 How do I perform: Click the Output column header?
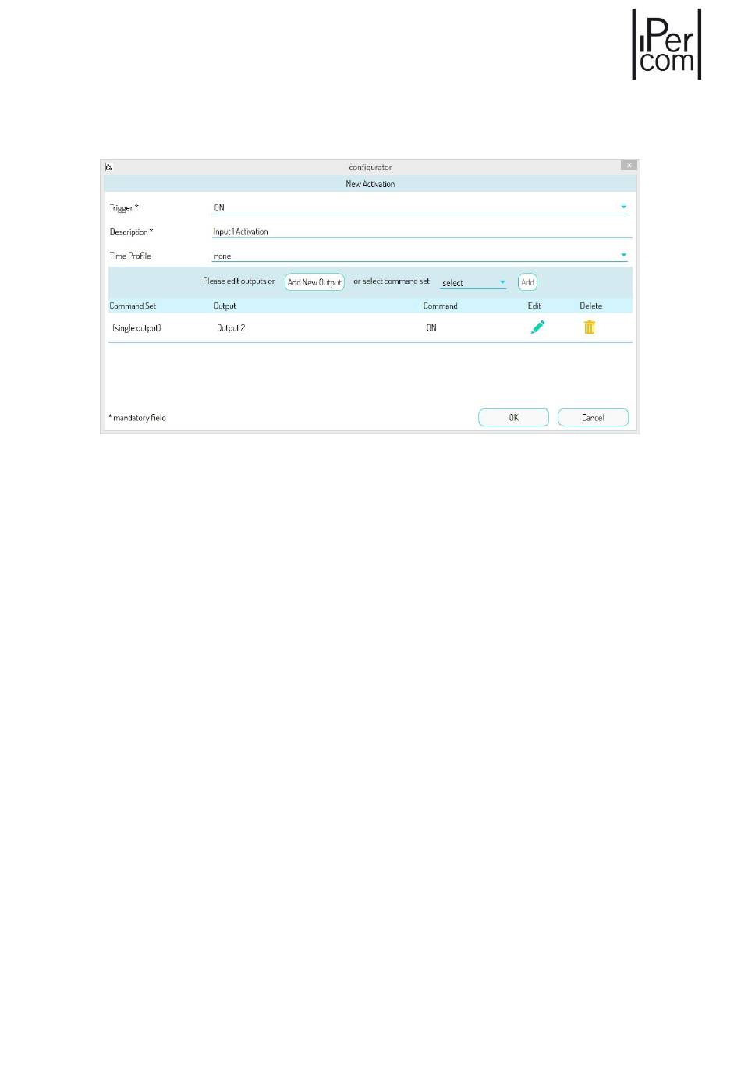(x=225, y=306)
